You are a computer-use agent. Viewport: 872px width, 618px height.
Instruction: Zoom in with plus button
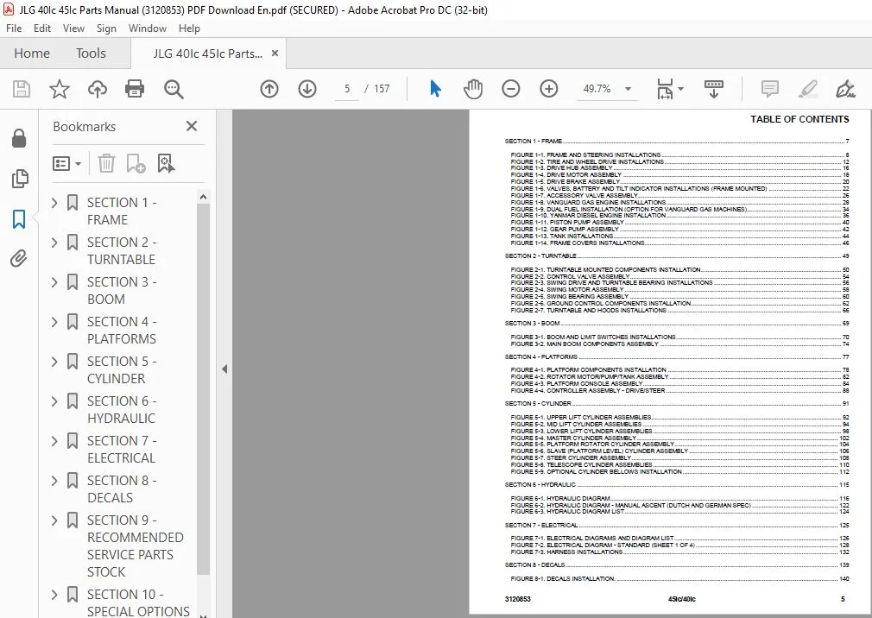pos(548,89)
